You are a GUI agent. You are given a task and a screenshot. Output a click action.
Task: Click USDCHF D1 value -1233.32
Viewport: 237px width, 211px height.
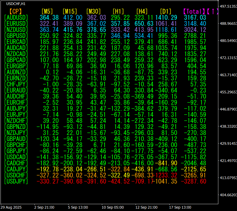point(165,175)
